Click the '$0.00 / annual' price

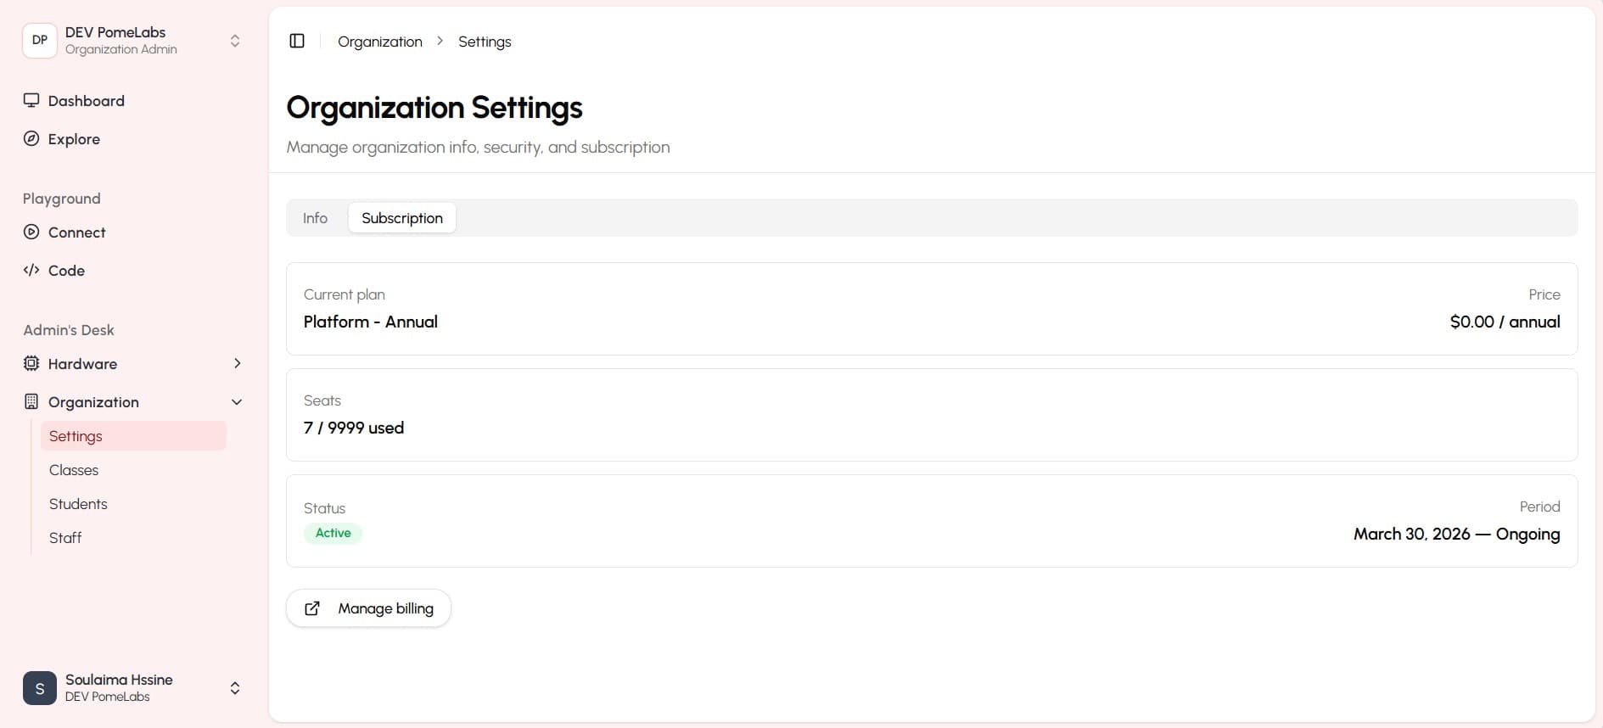pyautogui.click(x=1505, y=322)
